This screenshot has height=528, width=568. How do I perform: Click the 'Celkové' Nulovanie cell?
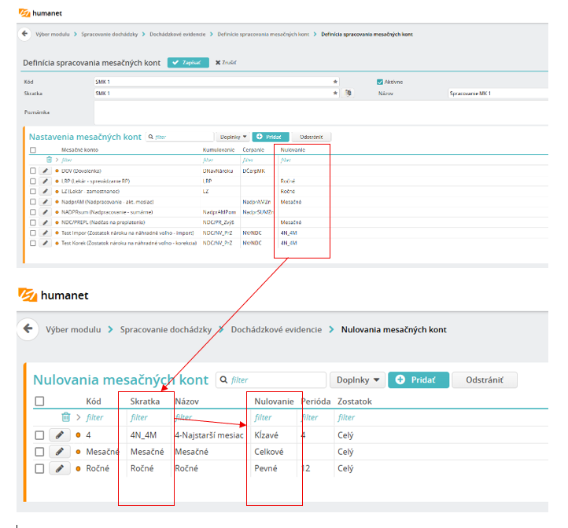pyautogui.click(x=269, y=452)
